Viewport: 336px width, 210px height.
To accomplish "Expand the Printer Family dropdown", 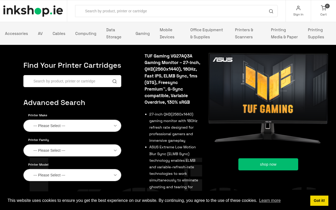I will [72, 150].
